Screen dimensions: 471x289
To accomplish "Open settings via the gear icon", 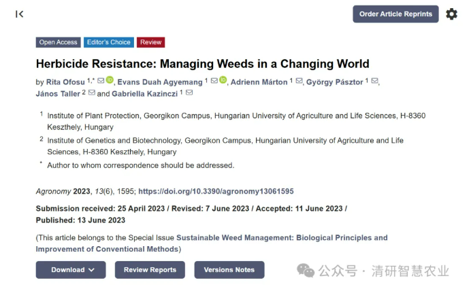I will point(451,14).
